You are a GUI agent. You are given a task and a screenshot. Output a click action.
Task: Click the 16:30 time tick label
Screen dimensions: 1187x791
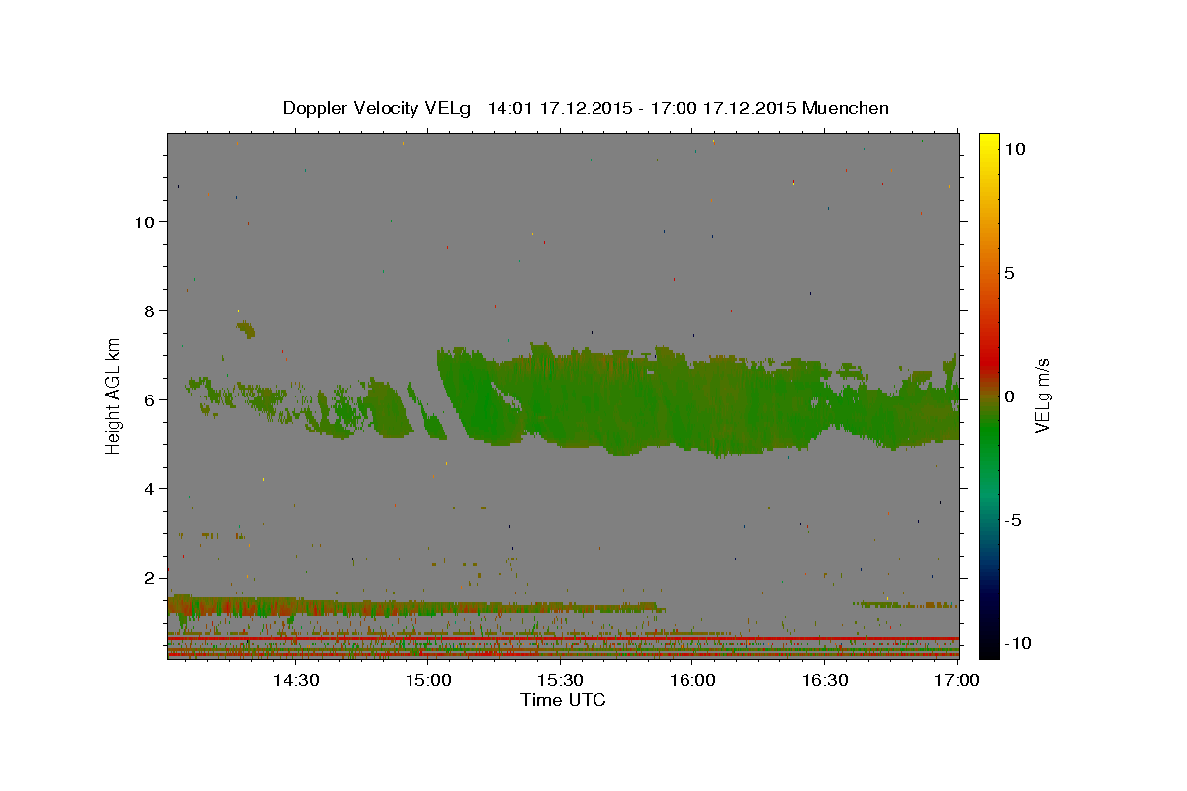point(825,680)
